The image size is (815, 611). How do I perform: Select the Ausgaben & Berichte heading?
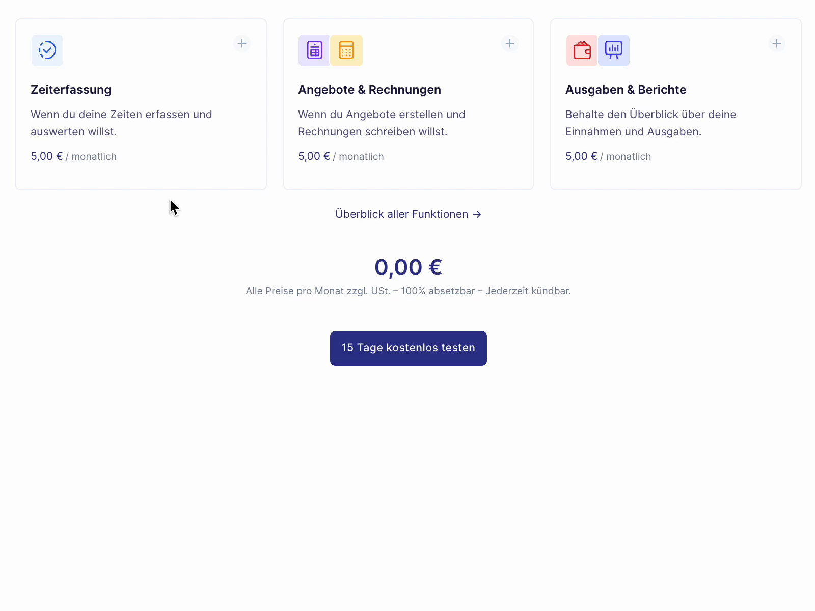click(x=626, y=90)
